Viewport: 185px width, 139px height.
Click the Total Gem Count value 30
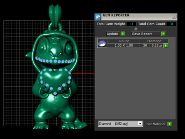171,24
